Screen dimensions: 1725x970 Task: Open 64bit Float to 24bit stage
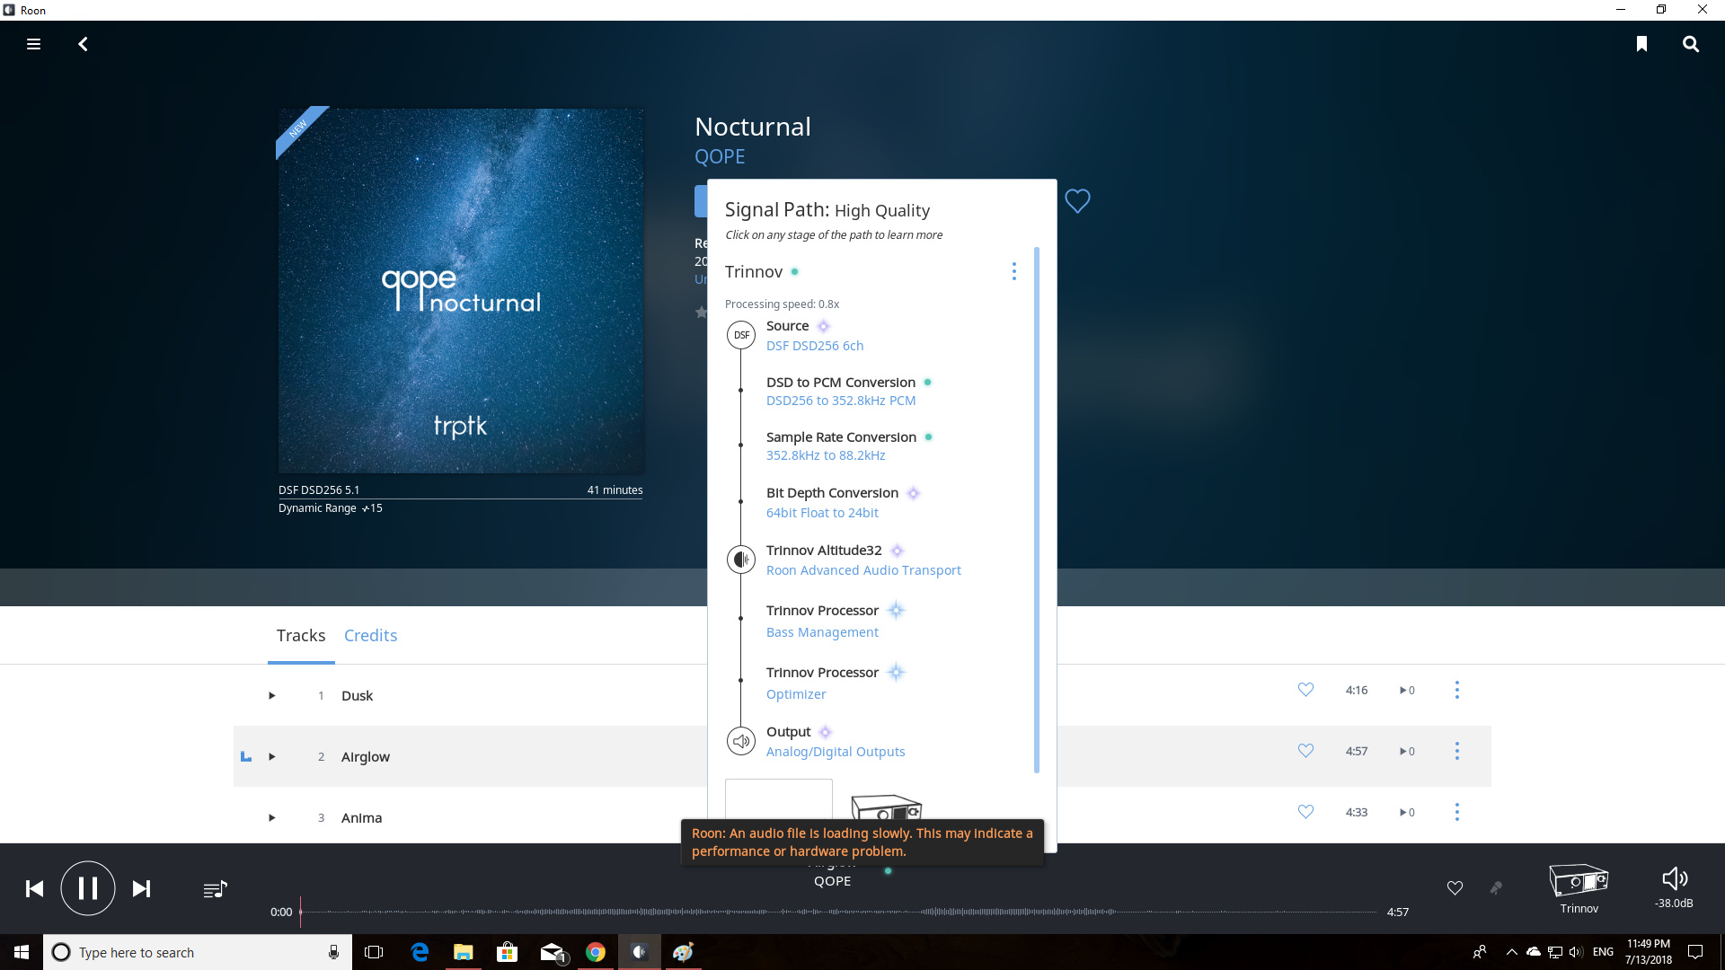click(822, 513)
